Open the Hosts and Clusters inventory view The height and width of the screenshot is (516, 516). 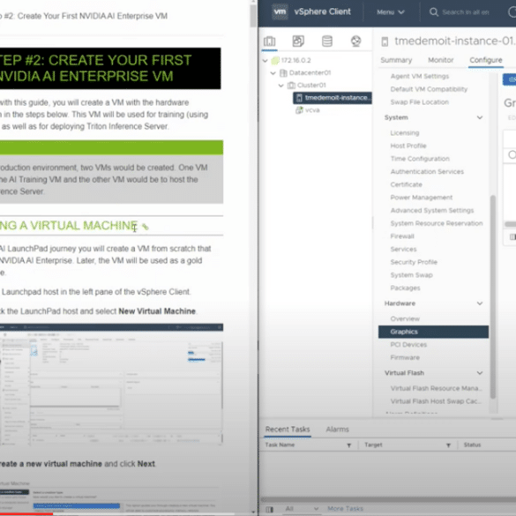coord(270,41)
